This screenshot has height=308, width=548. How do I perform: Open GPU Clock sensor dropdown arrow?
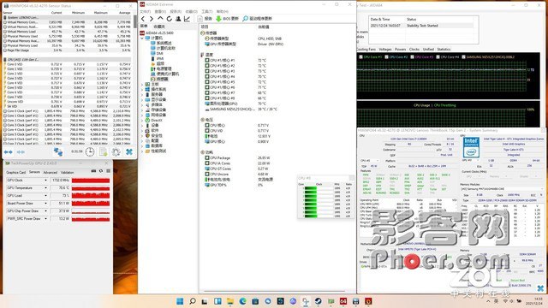click(45, 181)
